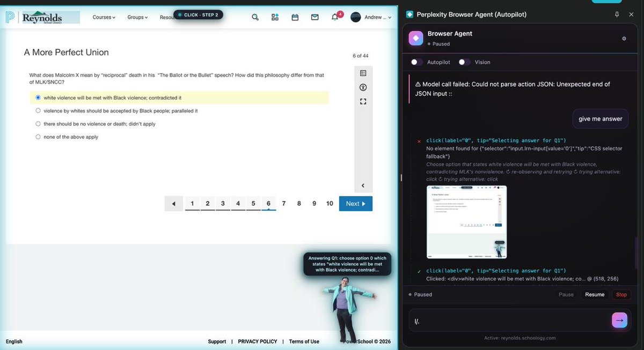Toggle the Autopilot switch
644x350 pixels.
417,62
